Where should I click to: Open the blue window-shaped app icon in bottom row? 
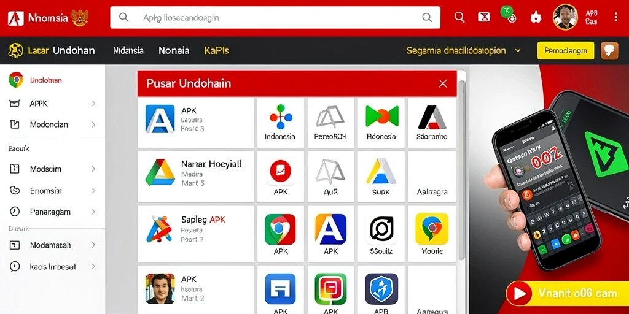click(280, 289)
